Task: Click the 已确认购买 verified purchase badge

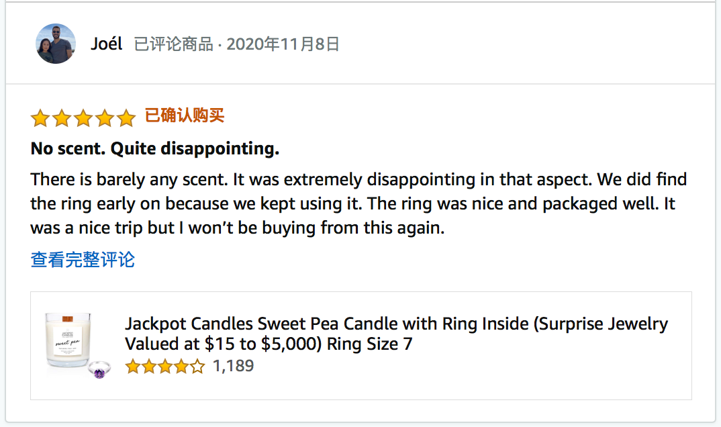Action: click(x=185, y=116)
